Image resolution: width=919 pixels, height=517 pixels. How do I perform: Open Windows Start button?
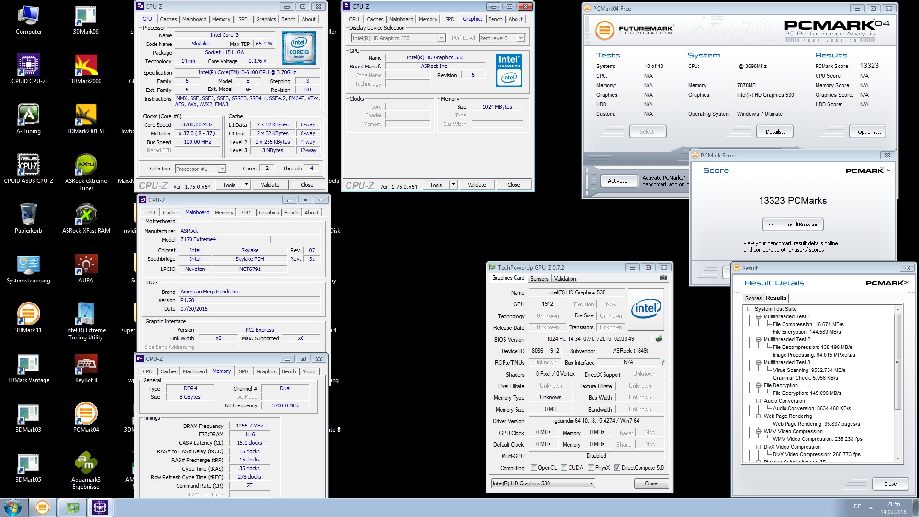pos(13,507)
